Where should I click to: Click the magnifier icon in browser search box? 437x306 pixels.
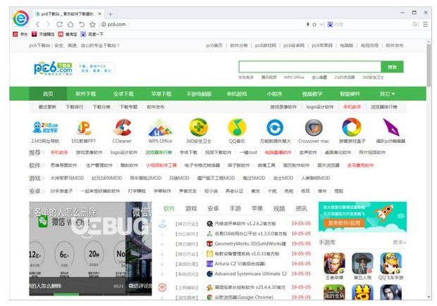415,25
